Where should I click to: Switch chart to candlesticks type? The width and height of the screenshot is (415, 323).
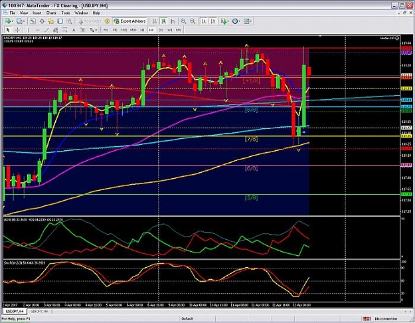coord(163,21)
